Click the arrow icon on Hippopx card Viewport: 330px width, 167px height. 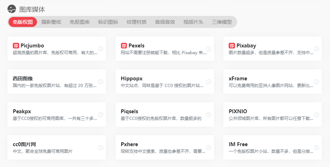pyautogui.click(x=209, y=82)
